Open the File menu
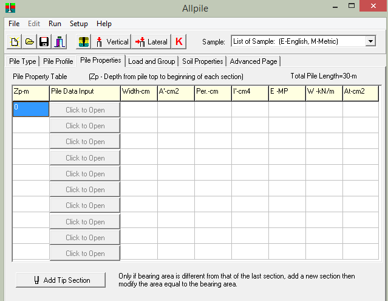The image size is (388, 301). (14, 24)
